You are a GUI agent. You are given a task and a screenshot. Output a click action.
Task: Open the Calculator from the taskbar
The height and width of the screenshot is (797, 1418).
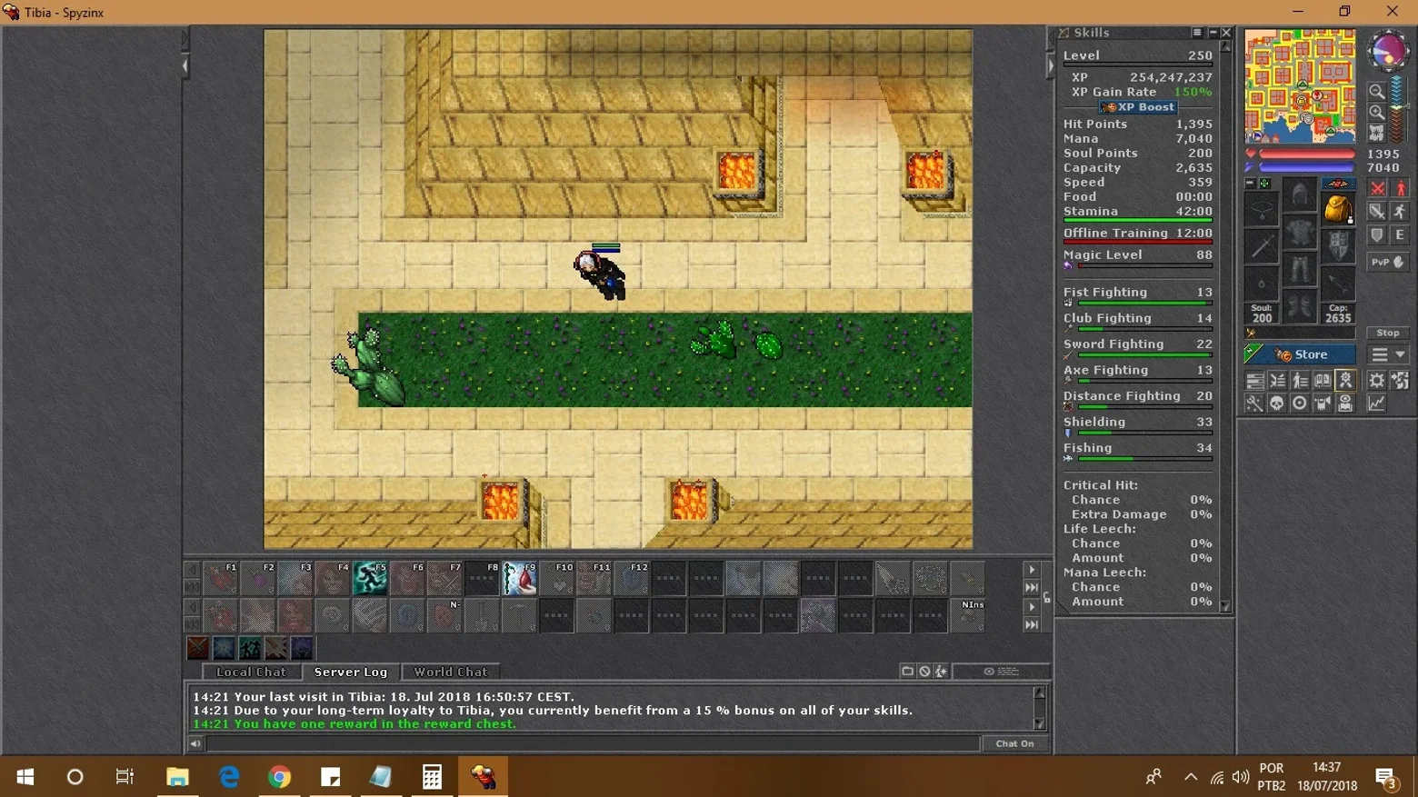click(x=432, y=777)
